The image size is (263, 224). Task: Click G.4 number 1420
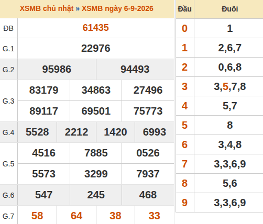(x=115, y=132)
